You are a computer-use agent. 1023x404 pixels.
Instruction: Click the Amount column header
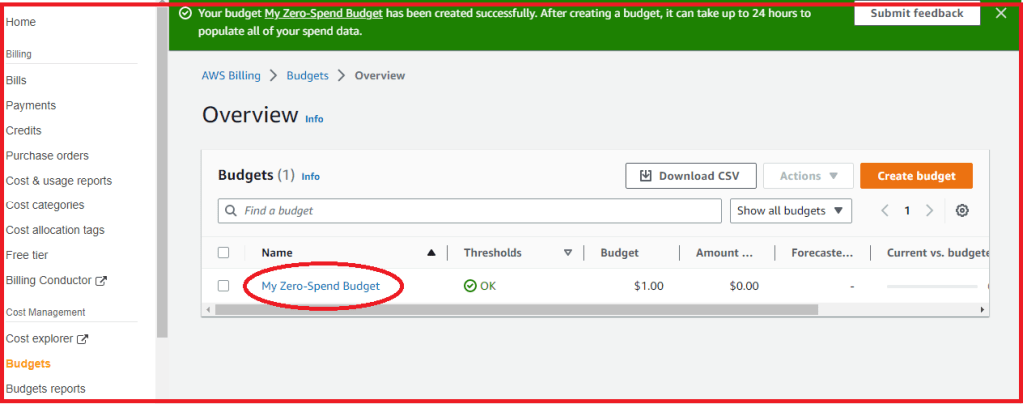[x=725, y=252]
